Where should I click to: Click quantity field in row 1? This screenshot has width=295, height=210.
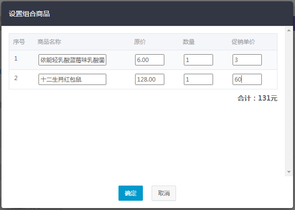(198, 60)
